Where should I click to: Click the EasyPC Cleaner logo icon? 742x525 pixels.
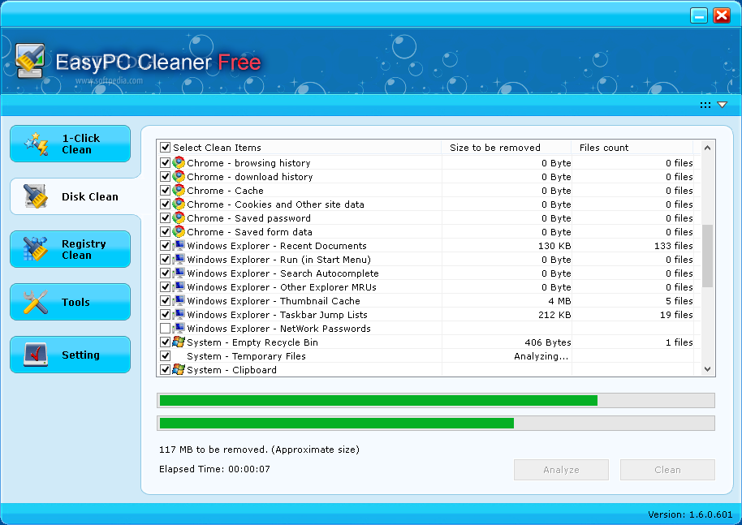click(x=30, y=61)
